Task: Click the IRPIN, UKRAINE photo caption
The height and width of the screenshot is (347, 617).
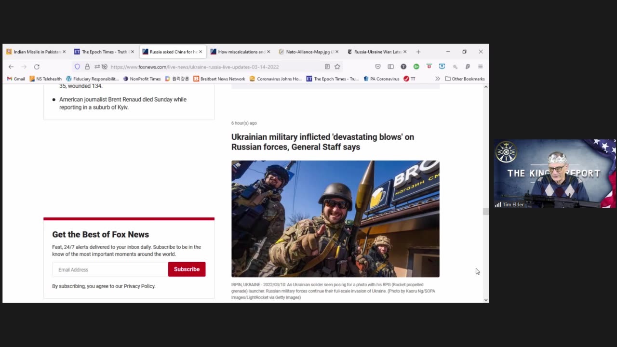Action: click(x=333, y=291)
